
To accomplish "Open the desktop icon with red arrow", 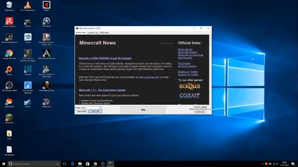I will [x=47, y=6].
